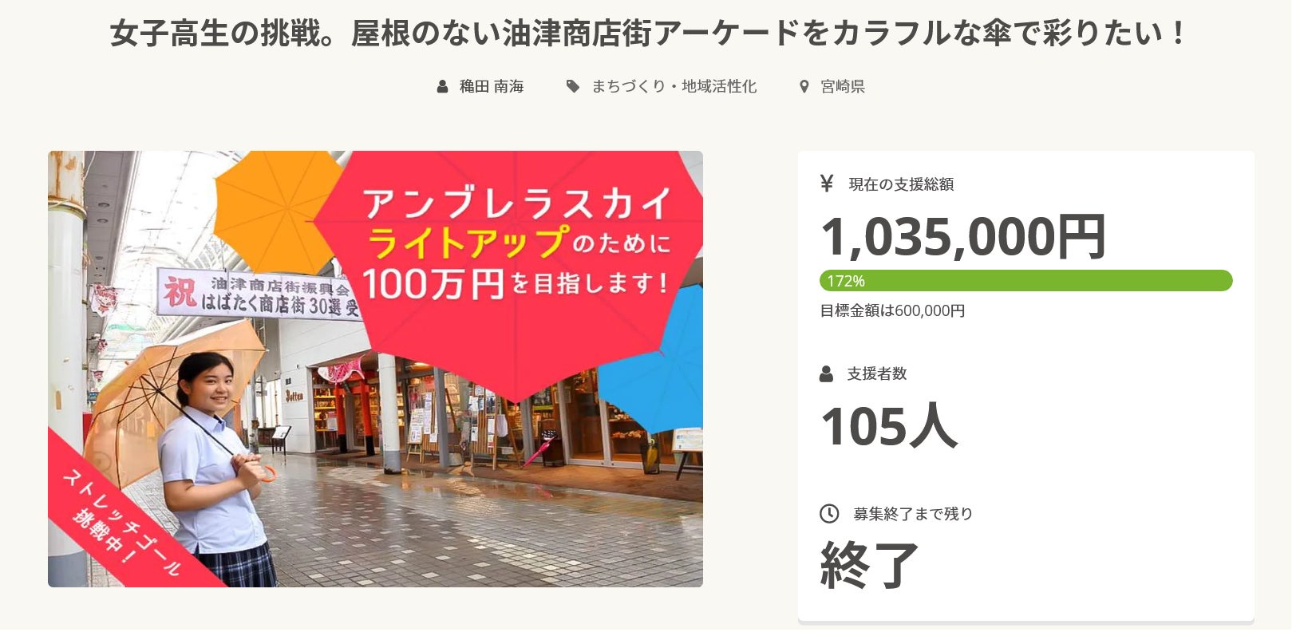1304x636 pixels.
Task: Click the person icon beside 穐田 南海
Action: click(x=442, y=86)
